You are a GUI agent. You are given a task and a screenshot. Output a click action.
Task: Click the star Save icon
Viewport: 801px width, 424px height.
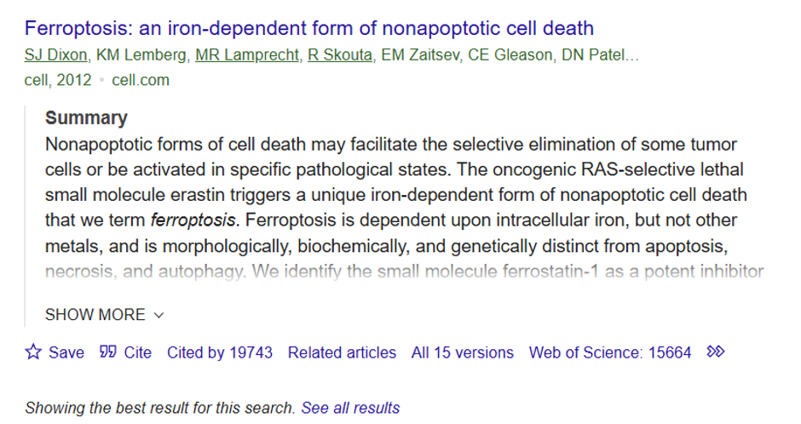point(33,352)
